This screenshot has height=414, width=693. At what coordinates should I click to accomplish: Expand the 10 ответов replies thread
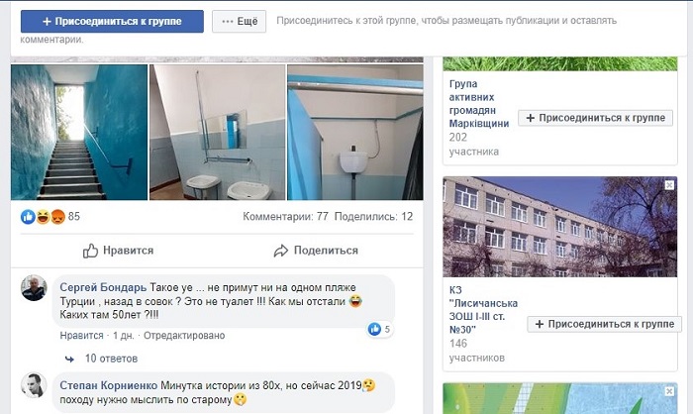pyautogui.click(x=111, y=359)
